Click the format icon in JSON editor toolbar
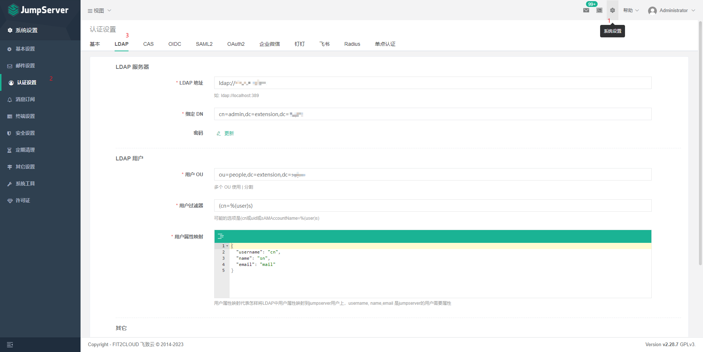This screenshot has width=703, height=352. 221,236
